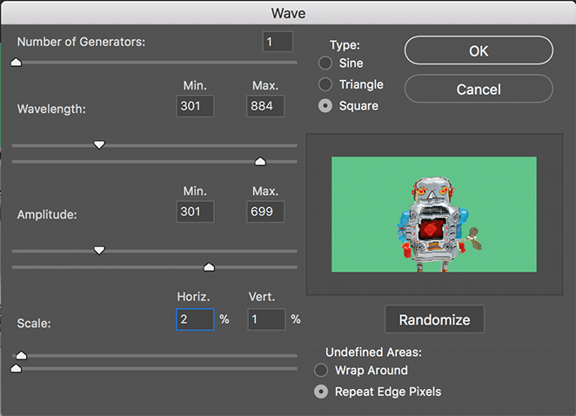576x416 pixels.
Task: Focus the Wavelength Max. input field
Action: pos(265,106)
